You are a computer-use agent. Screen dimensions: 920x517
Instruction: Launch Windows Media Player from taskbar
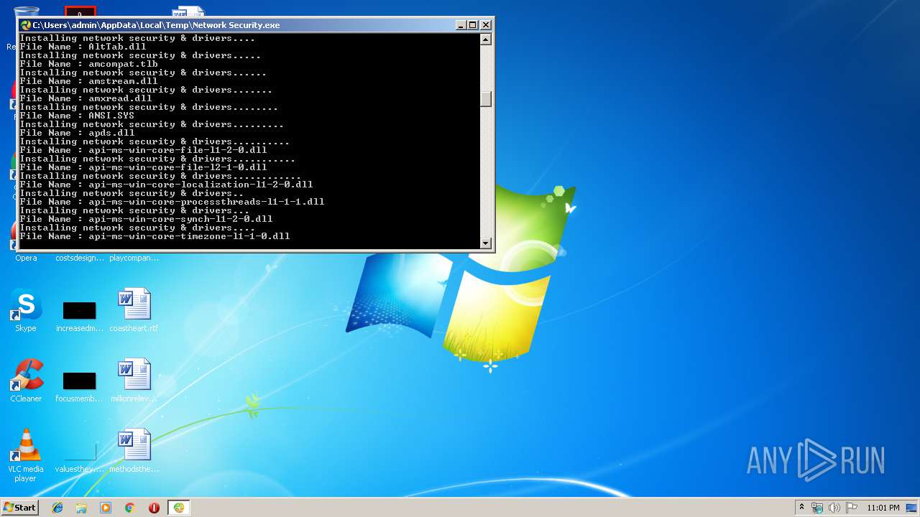106,508
